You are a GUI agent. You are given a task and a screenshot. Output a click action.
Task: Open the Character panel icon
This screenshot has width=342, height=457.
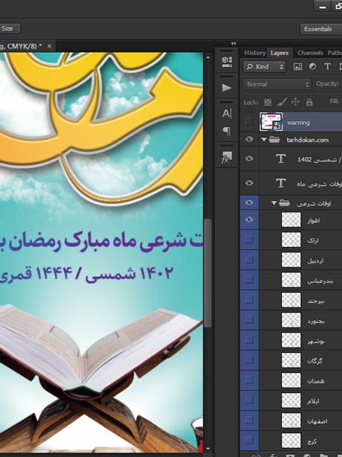click(227, 113)
